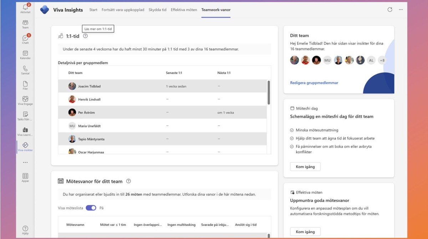Open the Team section in the sidebar
Screen dimensions: 428x239
25,24
